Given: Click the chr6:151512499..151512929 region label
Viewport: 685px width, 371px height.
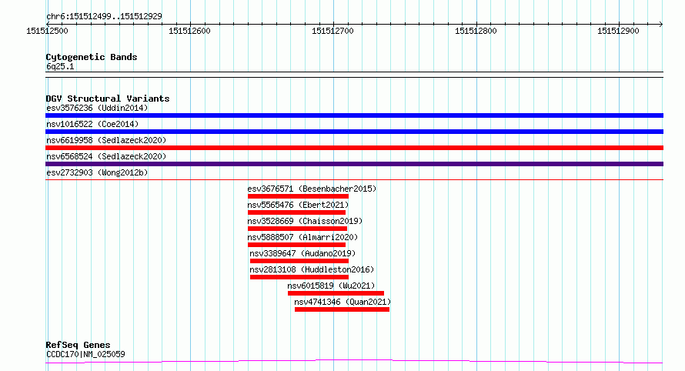Looking at the screenshot, I should coord(104,16).
